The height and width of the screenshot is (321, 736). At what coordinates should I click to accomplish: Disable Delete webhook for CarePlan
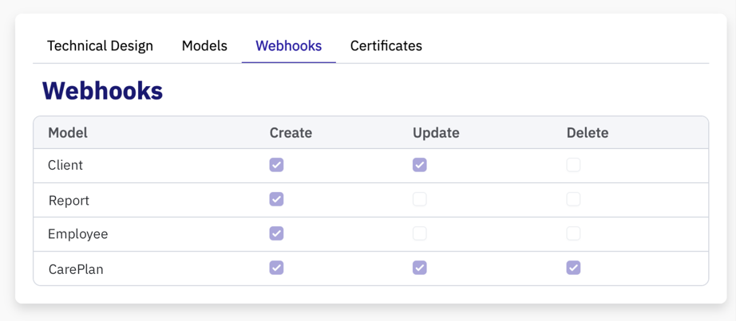coord(573,268)
